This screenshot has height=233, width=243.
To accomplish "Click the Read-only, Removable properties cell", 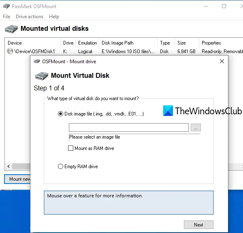I will pyautogui.click(x=222, y=51).
